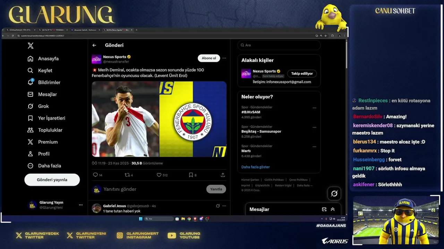Open Mesajlar from left sidebar

coord(42,94)
